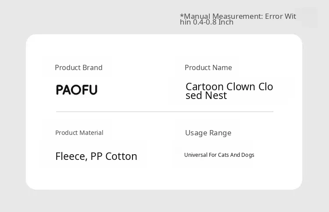The width and height of the screenshot is (329, 212).
Task: Click the Product Name label
Action: tap(208, 67)
